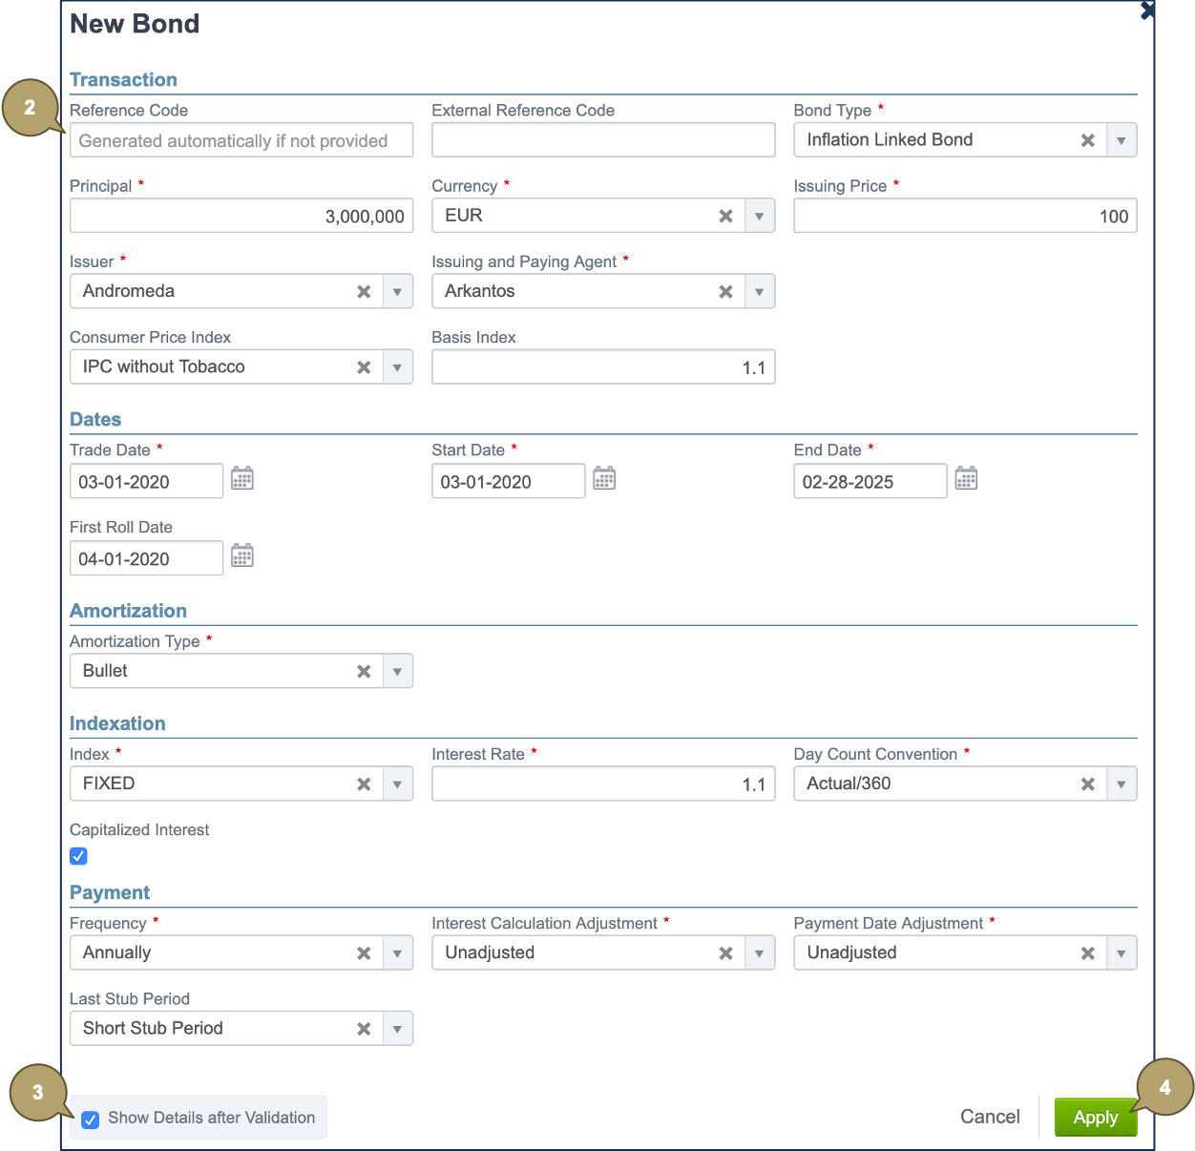Open the Consumer Price Index dropdown
This screenshot has width=1195, height=1151.
397,367
